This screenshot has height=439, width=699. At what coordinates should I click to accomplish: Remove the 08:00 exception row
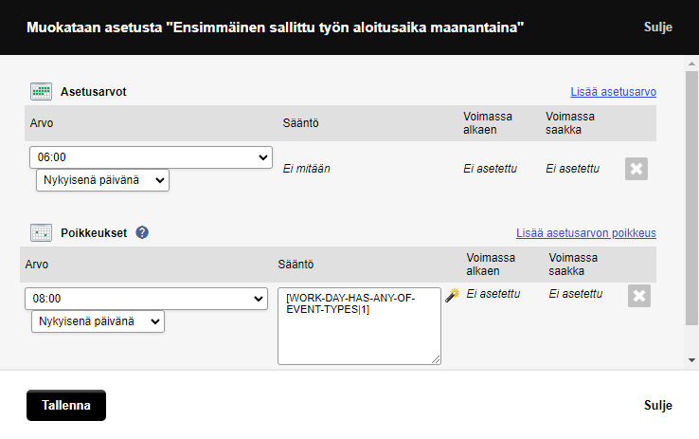[639, 296]
